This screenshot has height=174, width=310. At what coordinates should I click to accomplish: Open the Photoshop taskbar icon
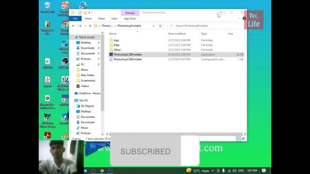tap(110, 171)
